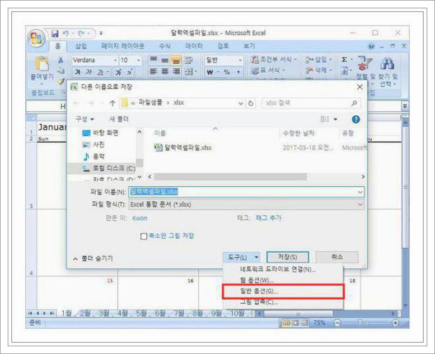Switch to the 5월 sheet tab
The image size is (435, 354).
(141, 314)
